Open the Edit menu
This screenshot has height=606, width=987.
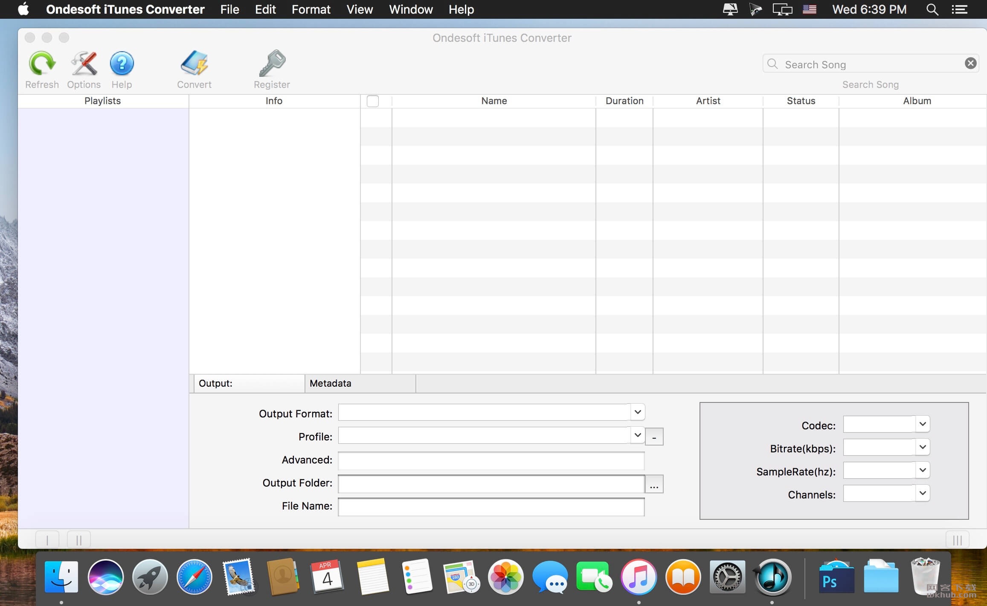[265, 9]
